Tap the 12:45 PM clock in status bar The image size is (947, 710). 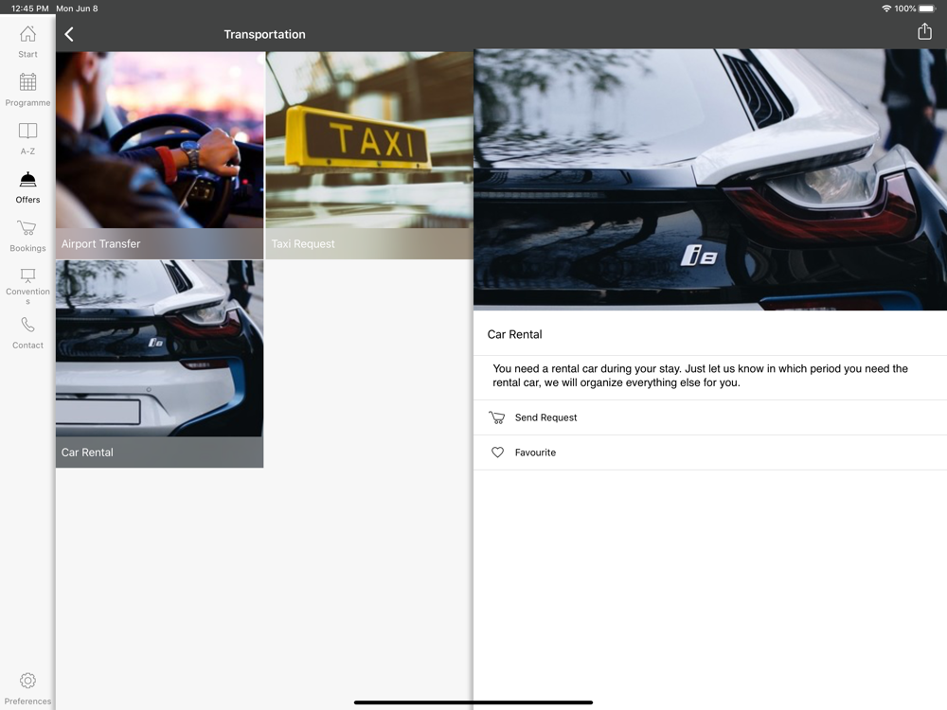click(x=29, y=9)
